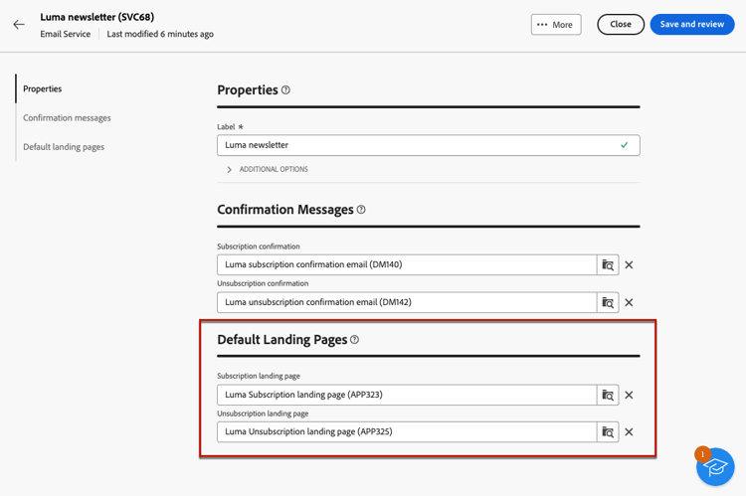Screen dimensions: 746x496
Task: Click the Close button
Action: [621, 25]
